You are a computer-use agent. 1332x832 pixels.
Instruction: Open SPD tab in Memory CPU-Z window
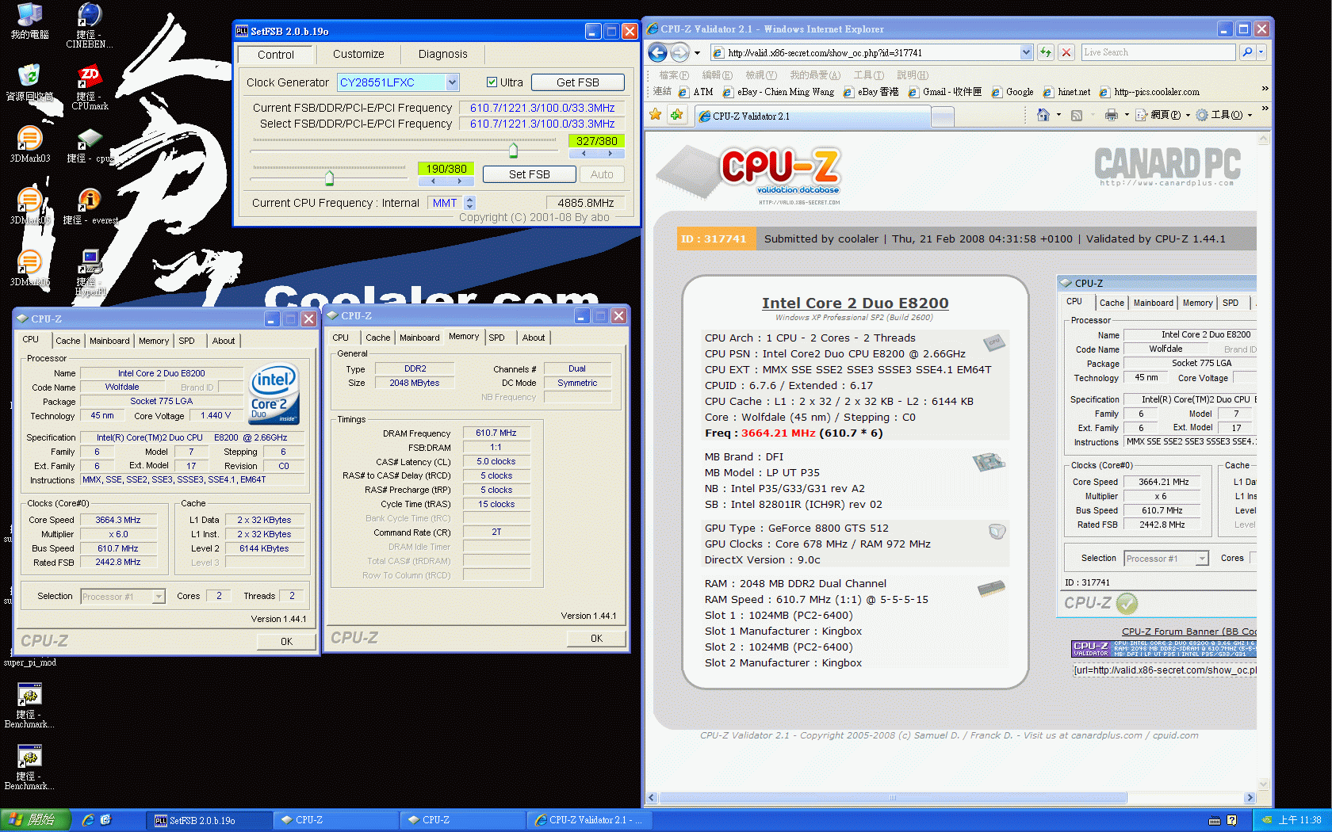point(496,338)
